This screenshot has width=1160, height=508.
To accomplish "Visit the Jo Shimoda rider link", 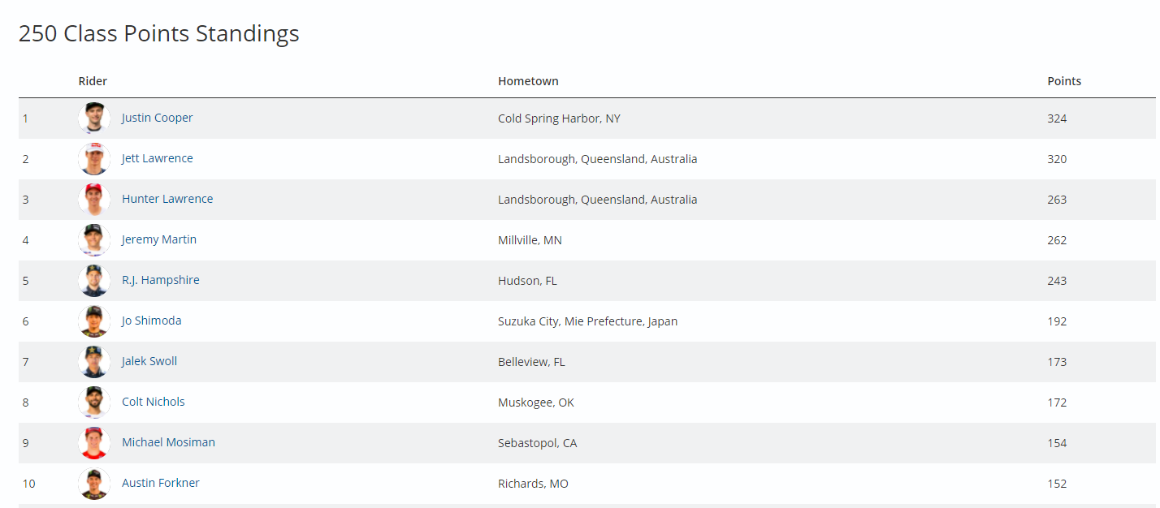I will [151, 321].
